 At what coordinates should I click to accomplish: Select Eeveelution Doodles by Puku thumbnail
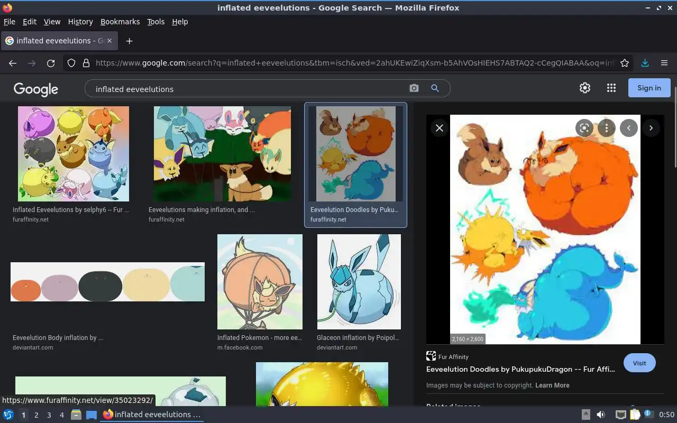point(355,154)
